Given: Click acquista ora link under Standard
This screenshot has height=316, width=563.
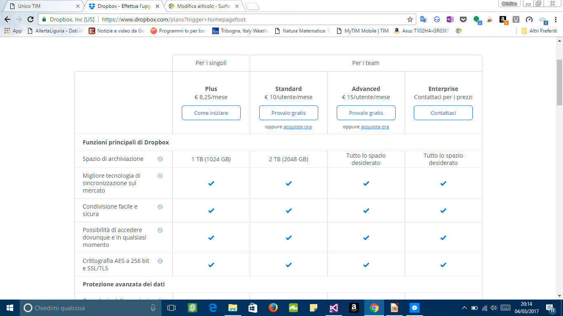Looking at the screenshot, I should [298, 127].
